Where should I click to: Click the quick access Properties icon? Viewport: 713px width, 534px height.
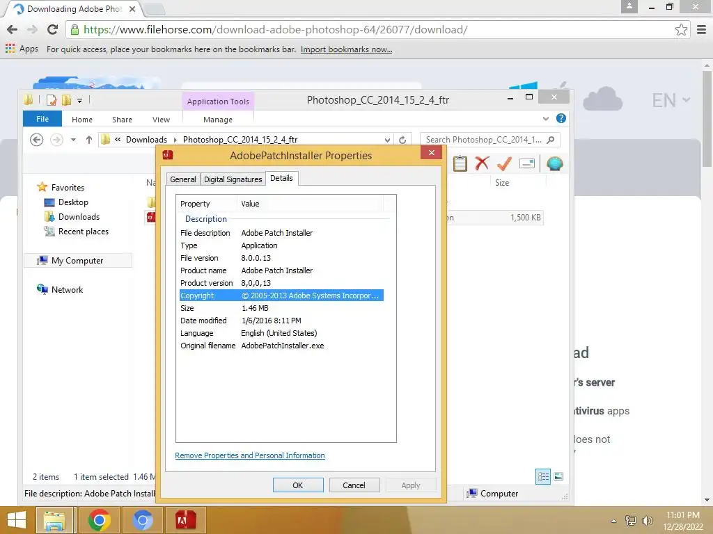click(52, 100)
